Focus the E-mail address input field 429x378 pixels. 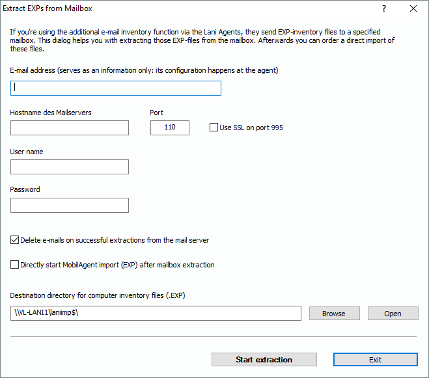[116, 88]
